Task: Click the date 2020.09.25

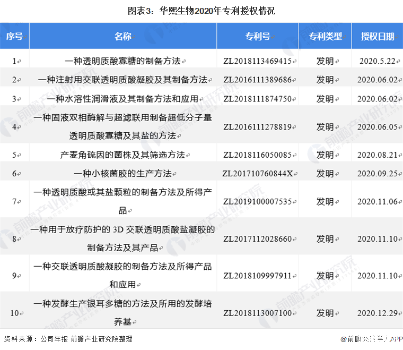Action: tap(378, 174)
